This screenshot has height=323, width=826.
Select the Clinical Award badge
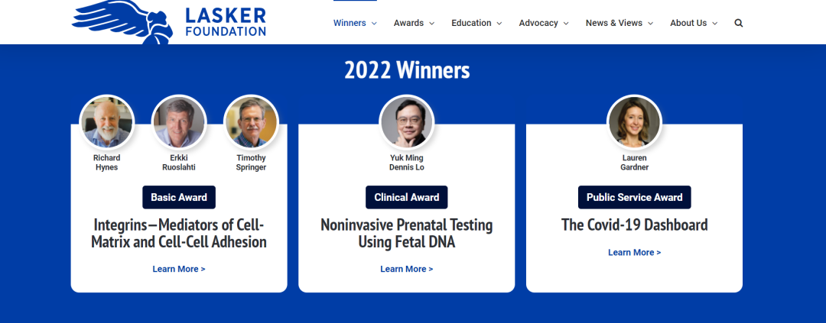(x=407, y=197)
